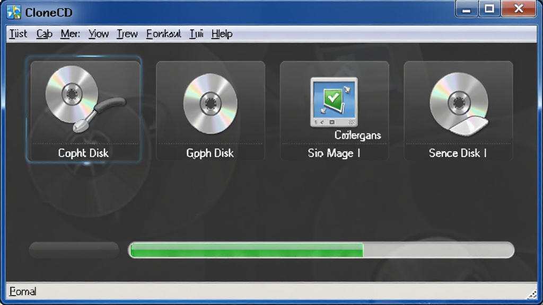This screenshot has width=543, height=305.
Task: Maximize the CloneCD window
Action: pos(489,8)
